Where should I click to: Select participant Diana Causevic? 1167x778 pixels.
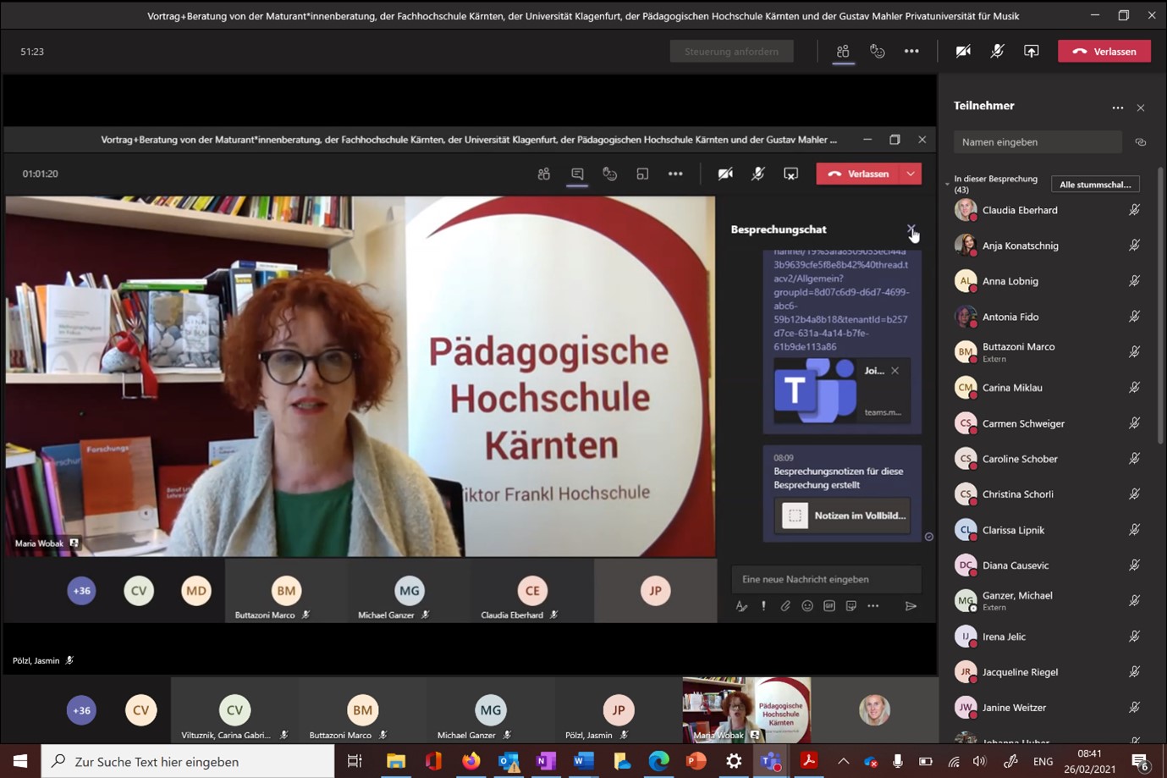1048,566
